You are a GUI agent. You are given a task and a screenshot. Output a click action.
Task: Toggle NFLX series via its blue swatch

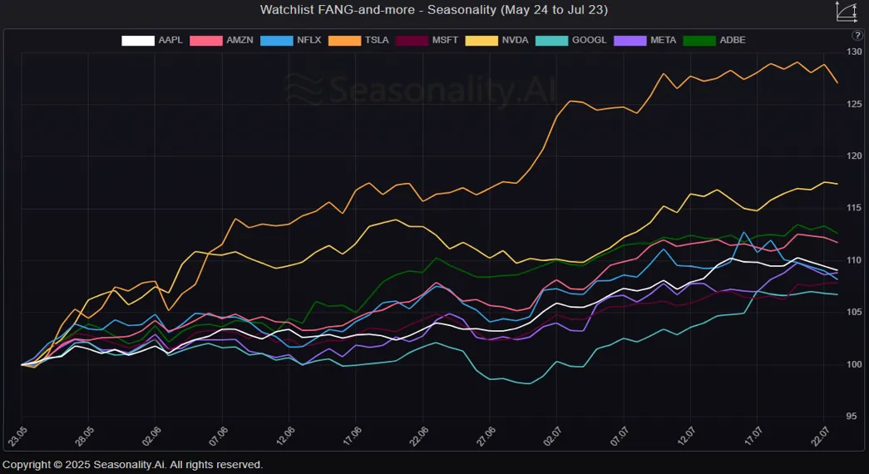[277, 41]
